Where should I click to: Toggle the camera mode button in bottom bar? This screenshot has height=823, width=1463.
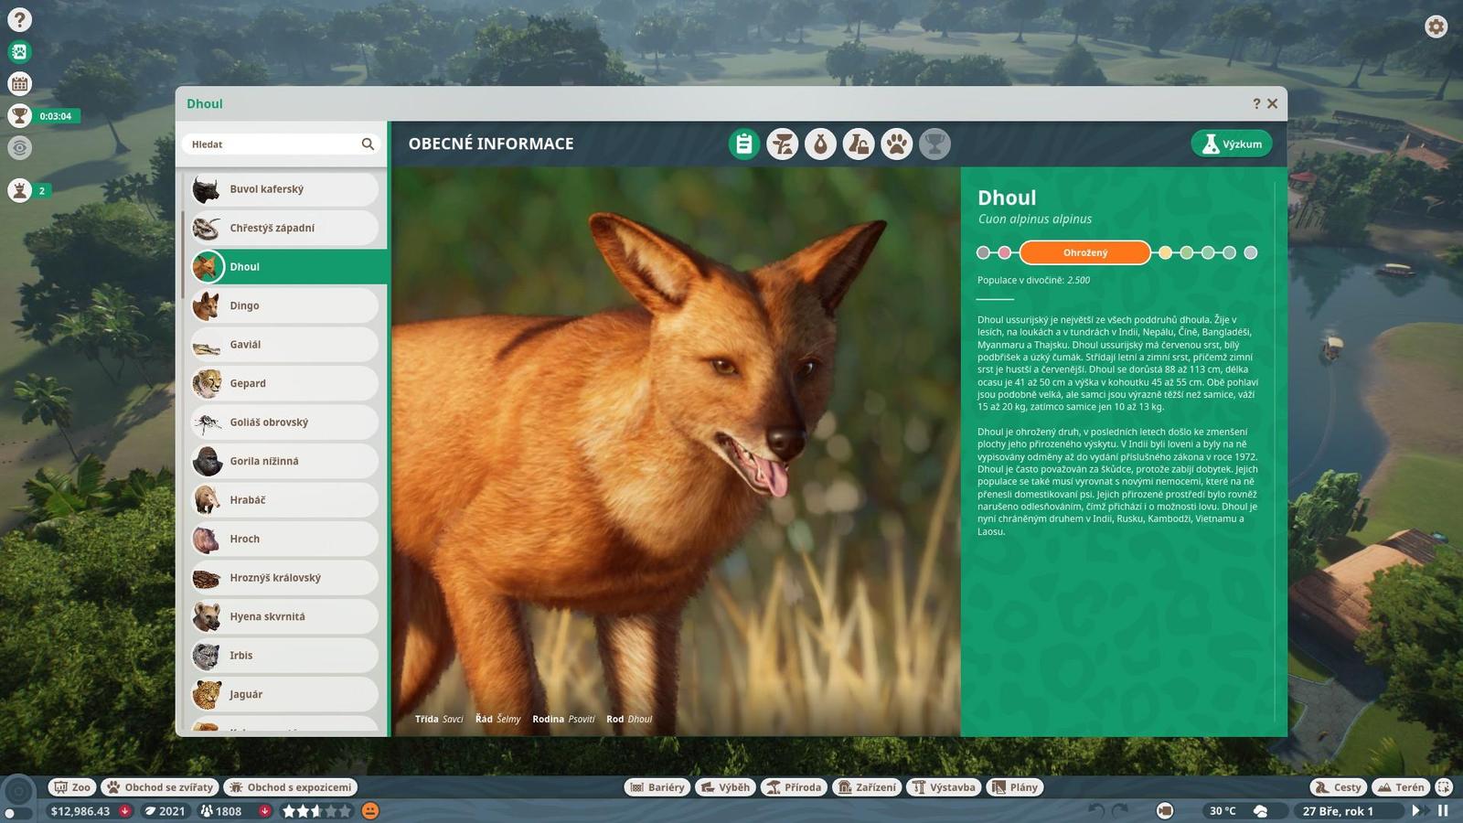pyautogui.click(x=1165, y=810)
